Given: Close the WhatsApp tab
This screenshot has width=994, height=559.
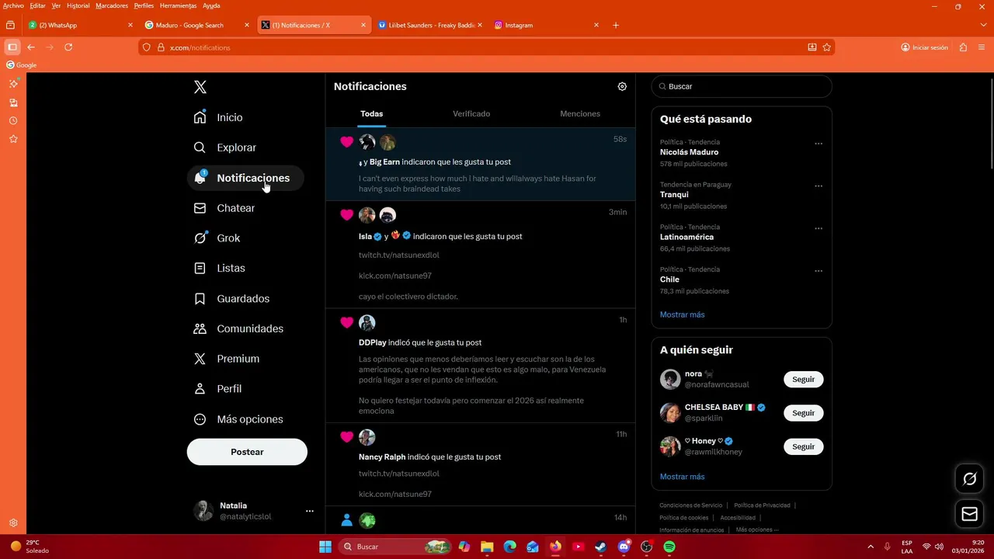Looking at the screenshot, I should click(x=130, y=25).
